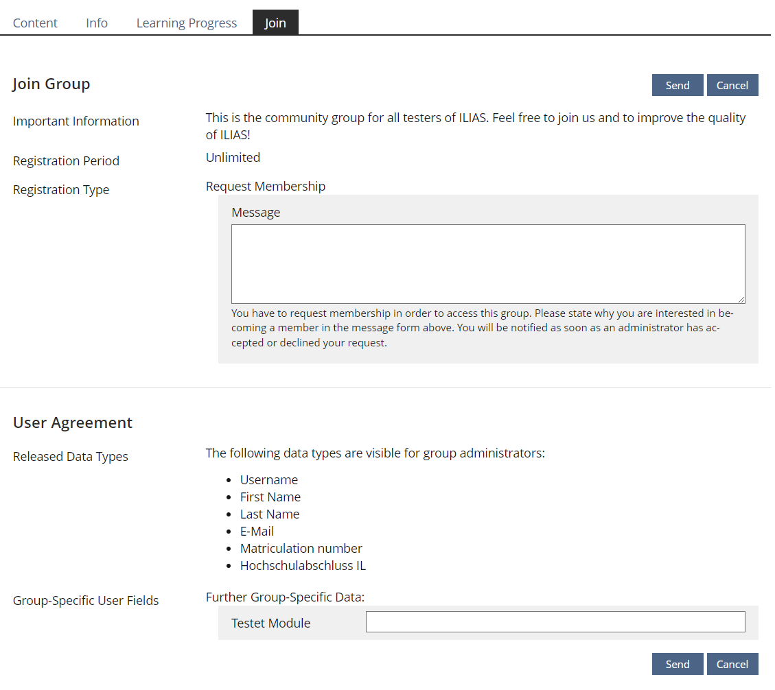Screen dimensions: 775x690
Task: Click the Registration Type label
Action: pos(60,189)
